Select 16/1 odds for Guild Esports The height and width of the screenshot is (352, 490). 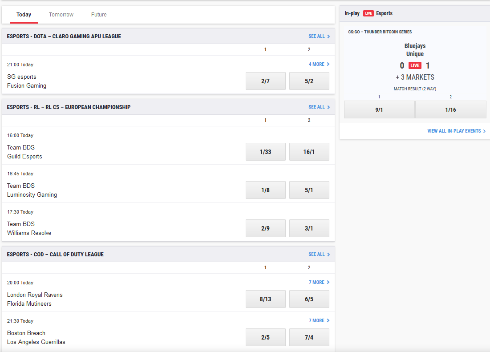(309, 152)
